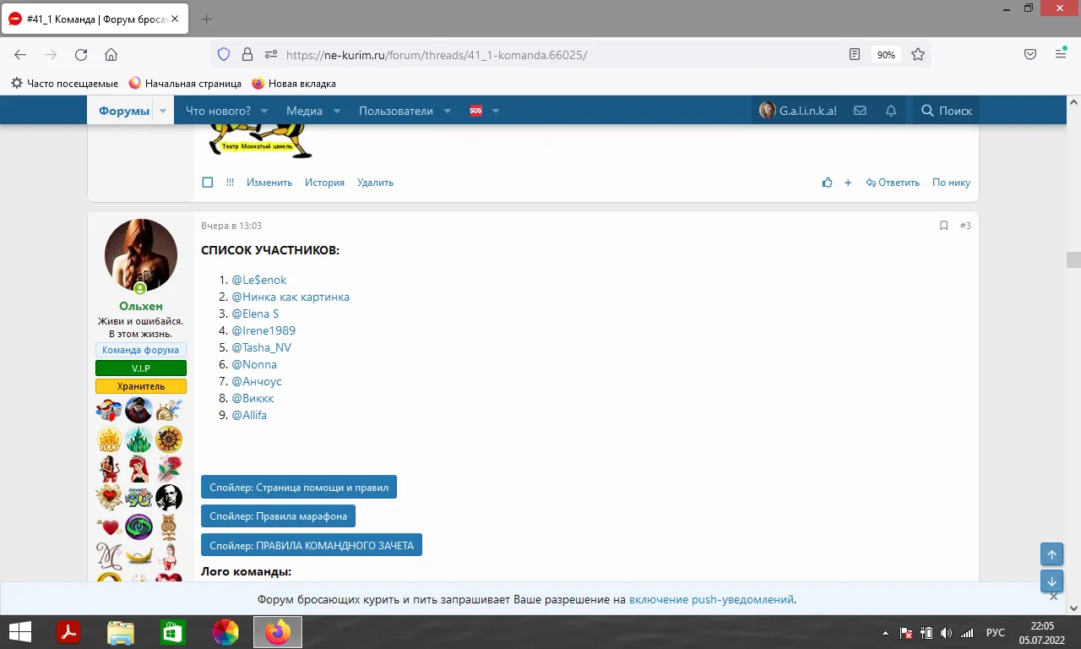Image resolution: width=1081 pixels, height=649 pixels.
Task: Open the forum Поиск search
Action: point(946,111)
